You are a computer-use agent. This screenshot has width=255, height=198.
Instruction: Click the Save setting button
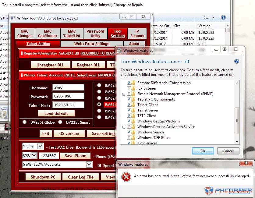click(x=101, y=133)
